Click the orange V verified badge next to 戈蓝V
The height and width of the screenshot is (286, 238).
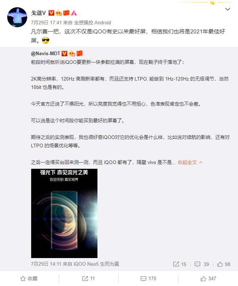point(51,13)
